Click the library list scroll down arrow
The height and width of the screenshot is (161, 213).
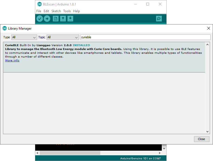coord(207,131)
